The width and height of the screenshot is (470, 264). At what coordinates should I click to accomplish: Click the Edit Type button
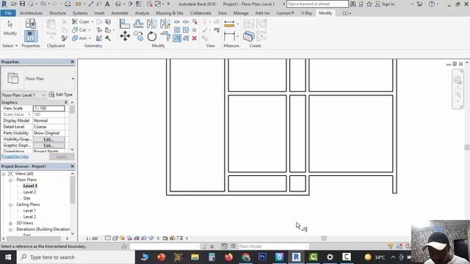coord(61,95)
